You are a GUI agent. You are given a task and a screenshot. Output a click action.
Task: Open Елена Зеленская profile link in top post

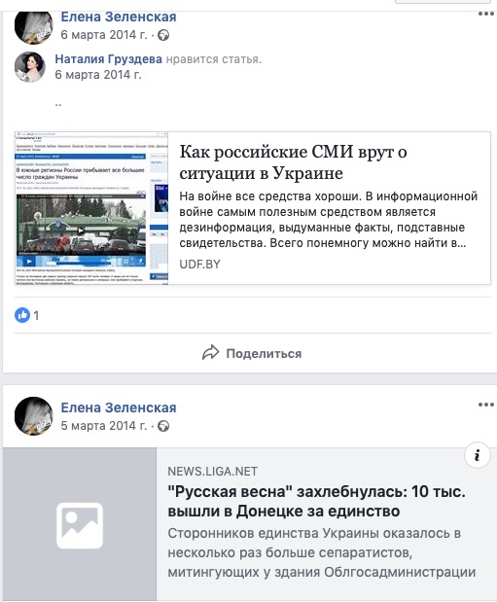pyautogui.click(x=119, y=17)
